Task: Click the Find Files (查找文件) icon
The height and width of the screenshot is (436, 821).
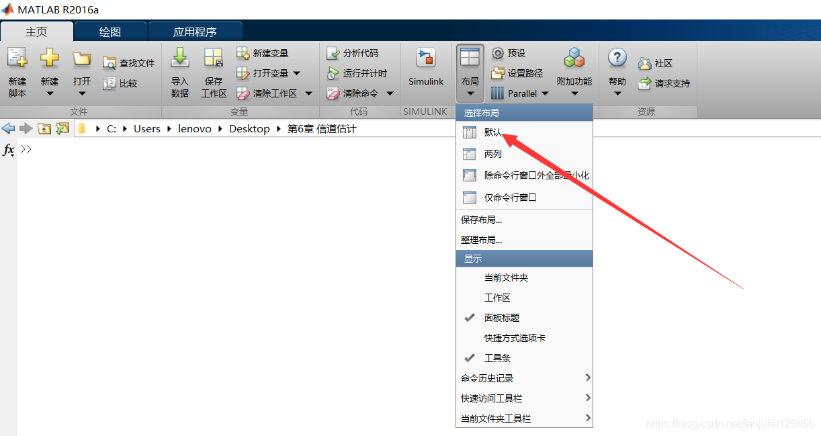Action: coord(110,63)
